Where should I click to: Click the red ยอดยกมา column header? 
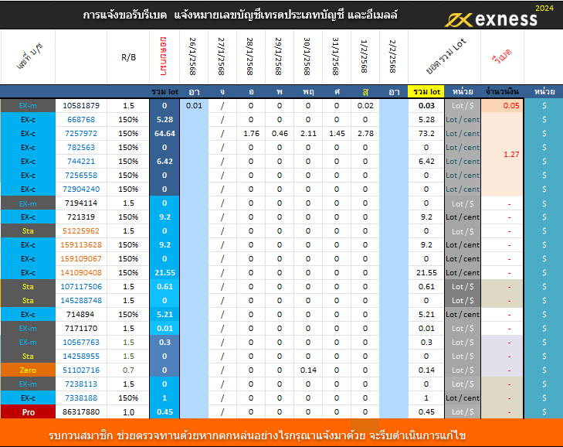pyautogui.click(x=164, y=56)
